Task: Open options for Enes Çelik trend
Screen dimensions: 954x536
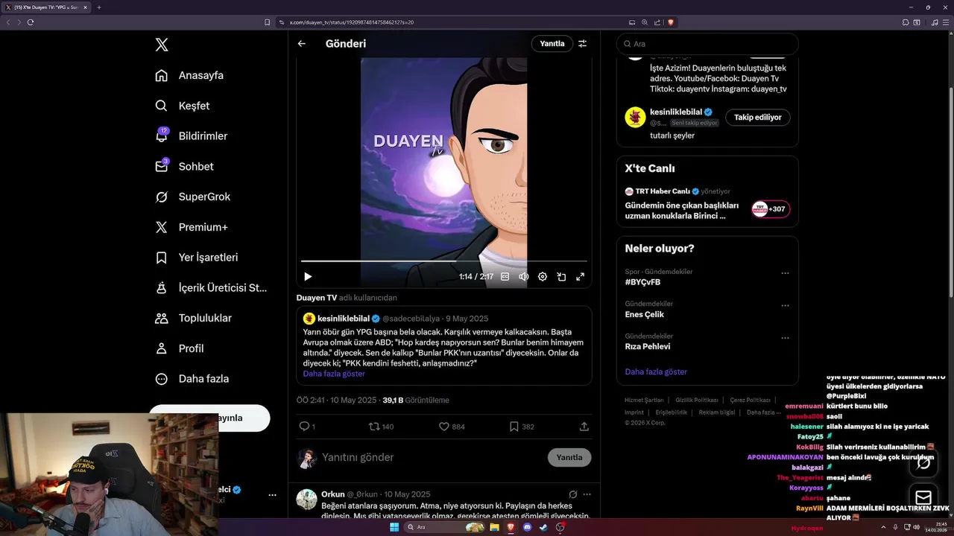Action: click(x=785, y=305)
